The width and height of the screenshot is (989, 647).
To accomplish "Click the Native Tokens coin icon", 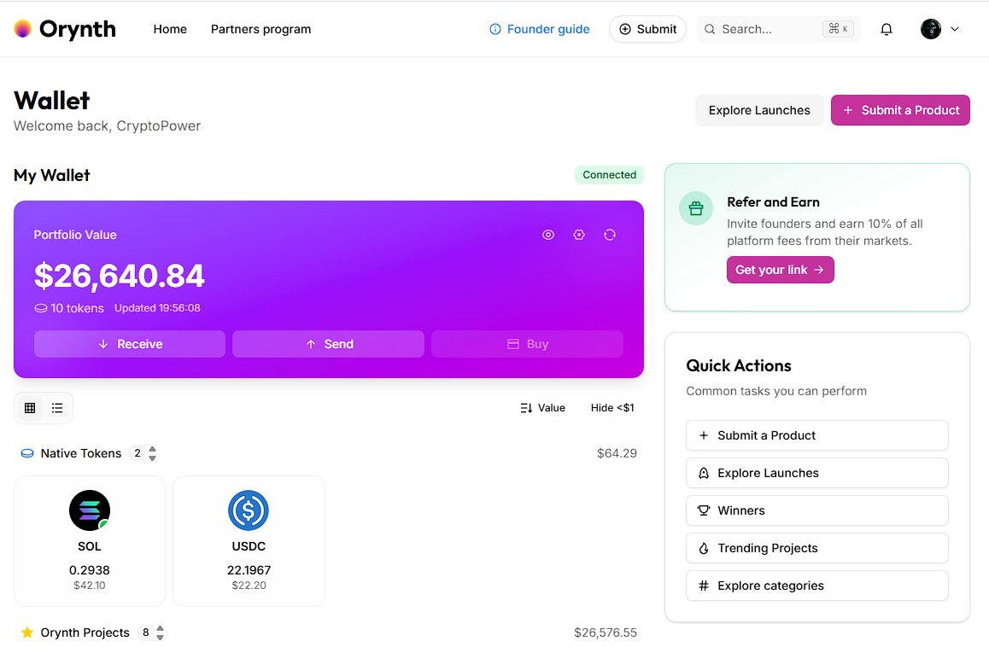I will pos(27,453).
